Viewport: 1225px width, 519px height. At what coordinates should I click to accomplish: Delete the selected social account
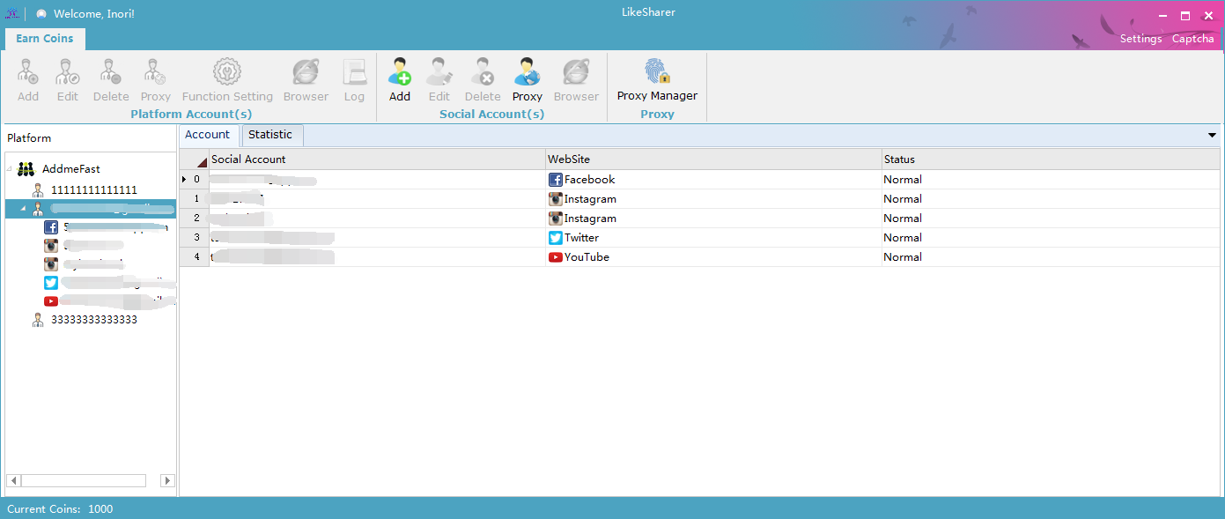pos(483,80)
